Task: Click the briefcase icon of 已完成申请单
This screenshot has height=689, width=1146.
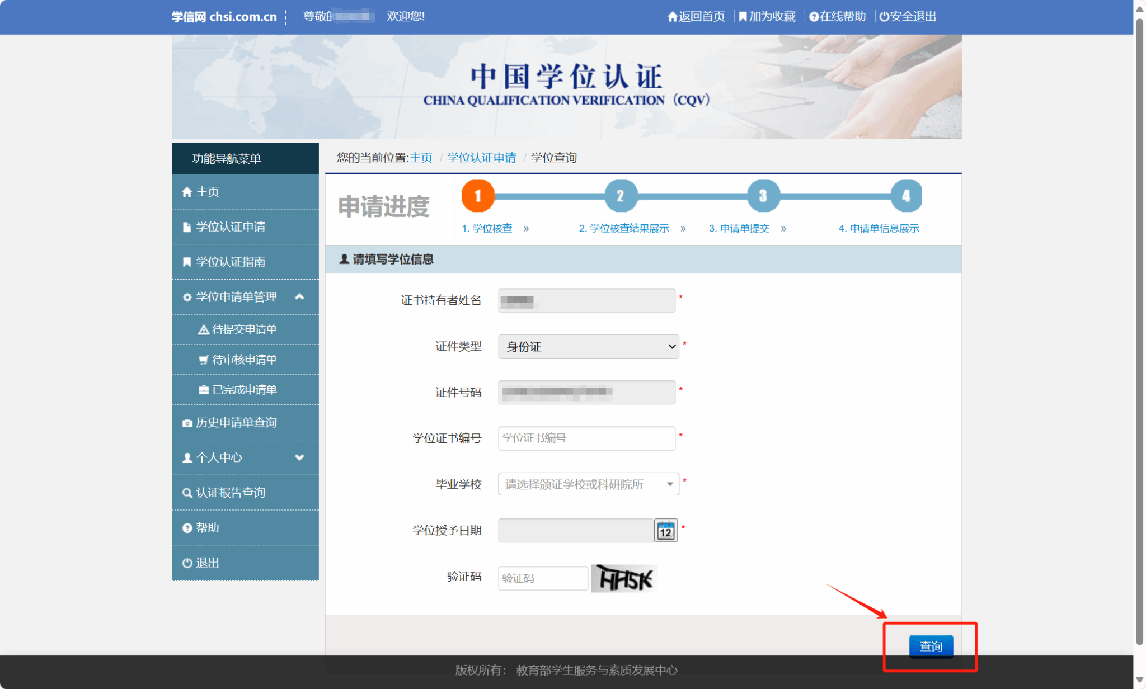Action: tap(204, 390)
